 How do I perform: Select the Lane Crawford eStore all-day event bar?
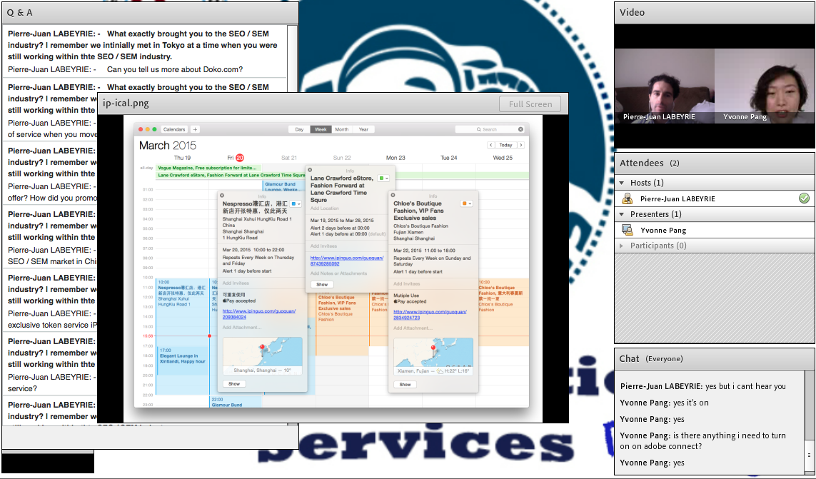pos(231,176)
